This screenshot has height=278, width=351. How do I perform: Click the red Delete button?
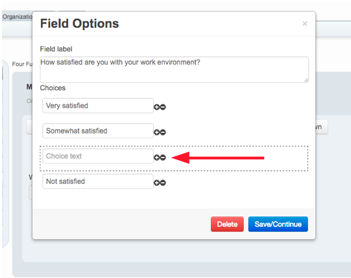[227, 224]
